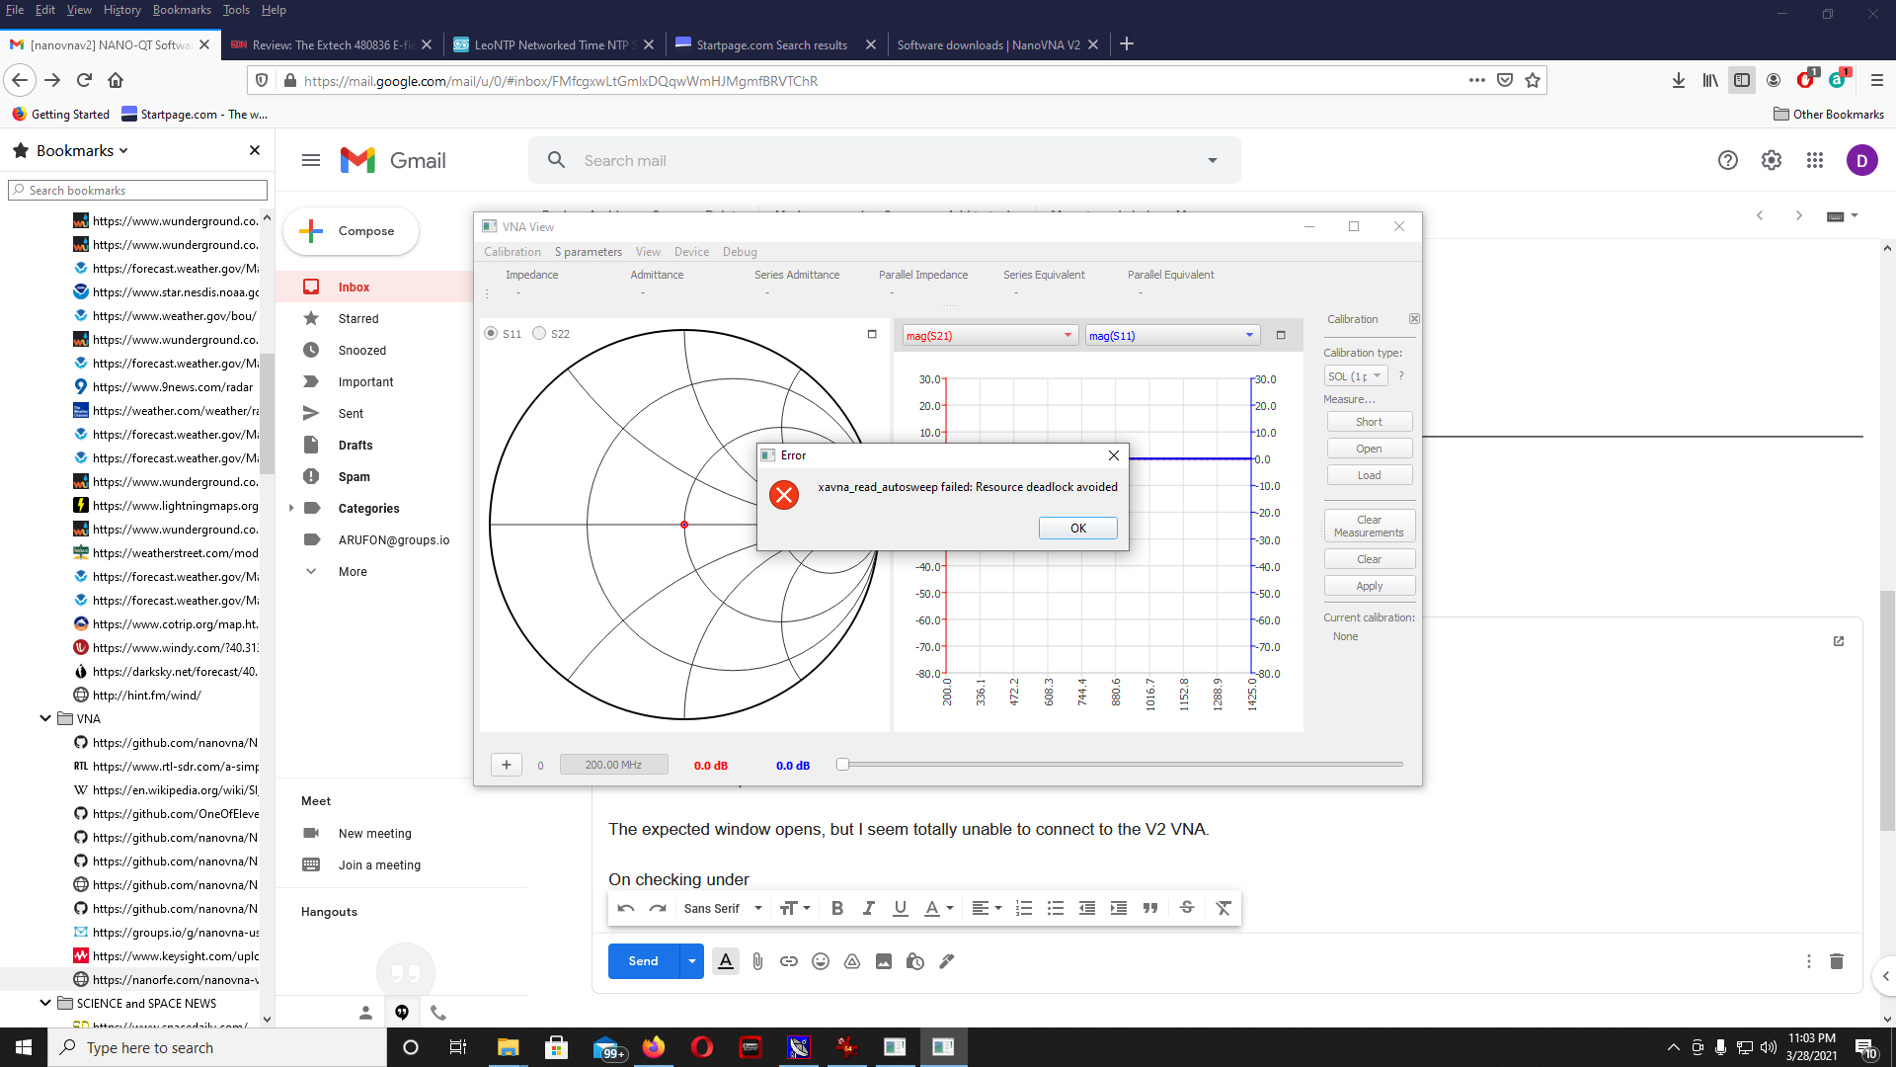Click the Short measure button
This screenshot has height=1067, width=1896.
[x=1369, y=422]
